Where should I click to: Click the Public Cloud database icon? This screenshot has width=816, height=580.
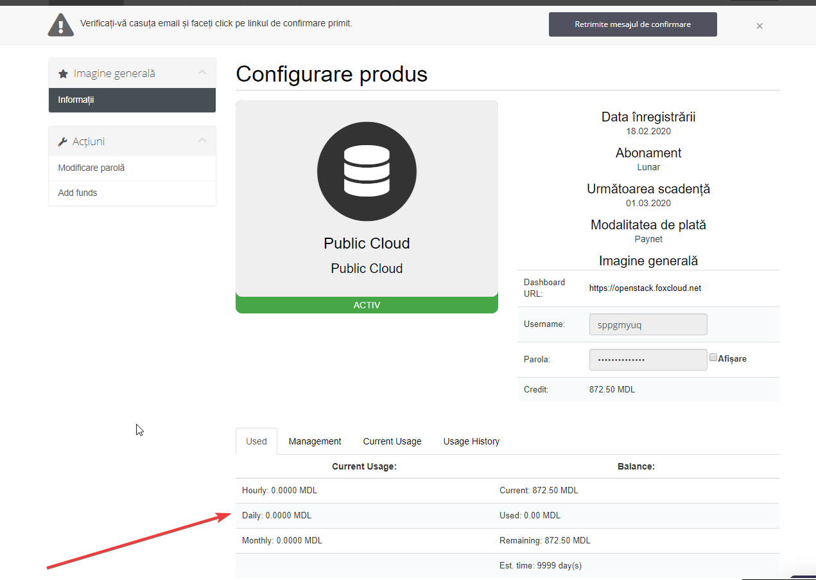[367, 171]
